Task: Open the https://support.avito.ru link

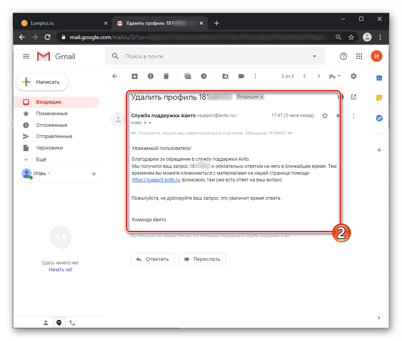Action: coord(156,180)
